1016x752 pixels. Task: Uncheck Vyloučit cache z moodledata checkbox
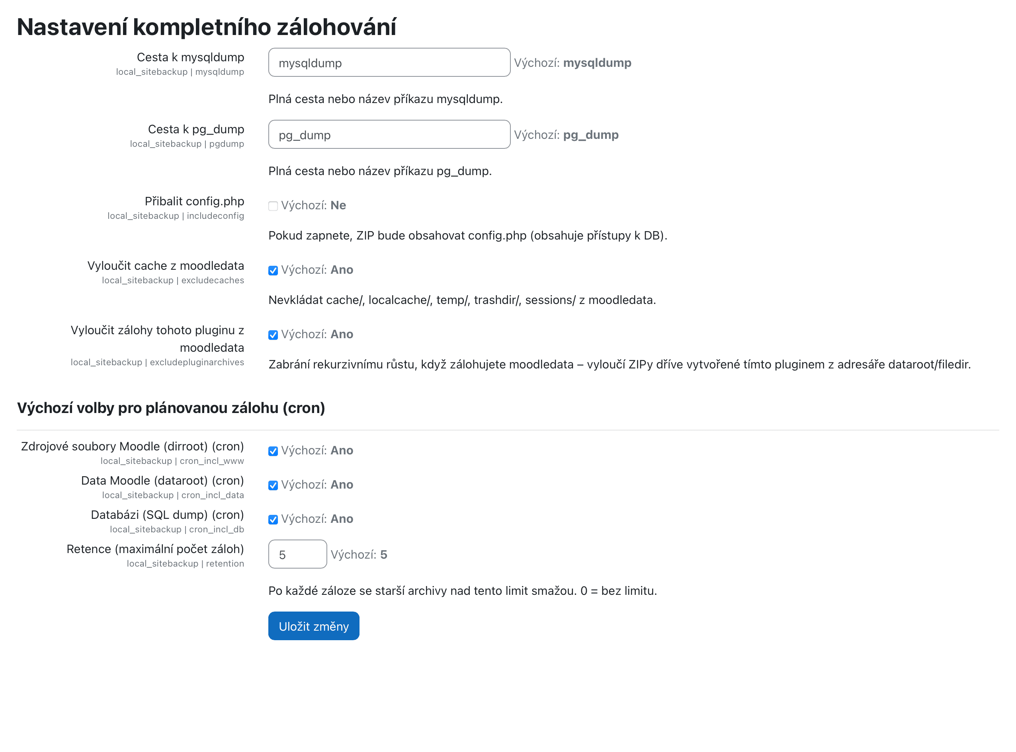273,271
